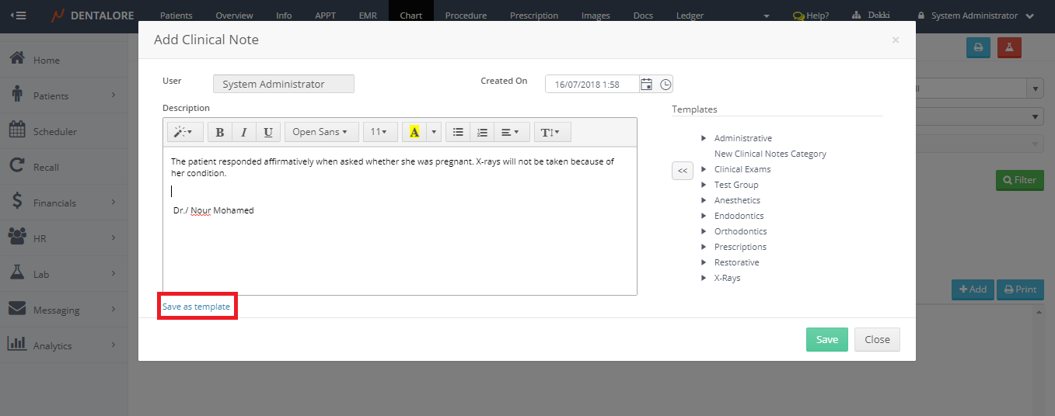Toggle italic formatting in the editor toolbar
Screen dimensions: 1055x416
pyautogui.click(x=244, y=132)
